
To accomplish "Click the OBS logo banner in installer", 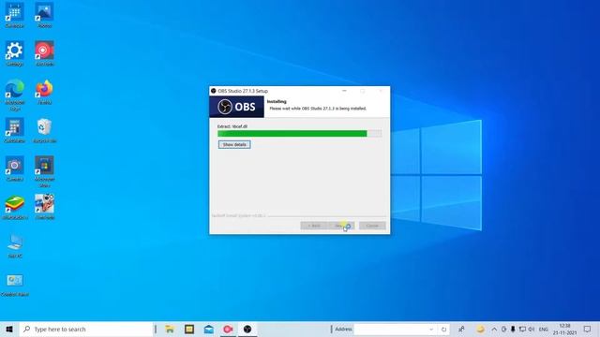I will coord(236,107).
